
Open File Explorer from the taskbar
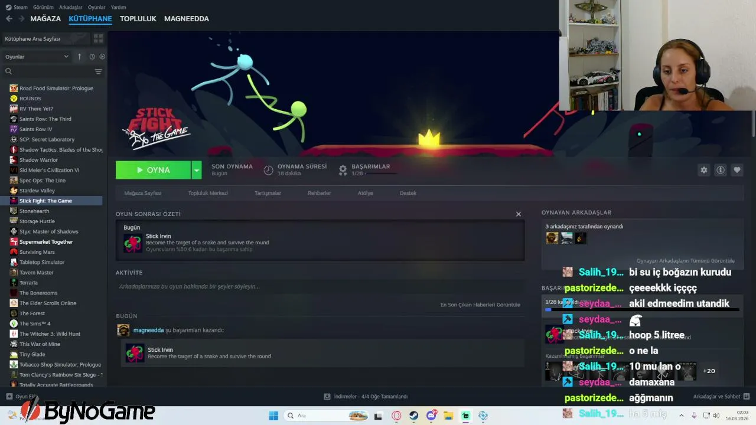click(448, 416)
